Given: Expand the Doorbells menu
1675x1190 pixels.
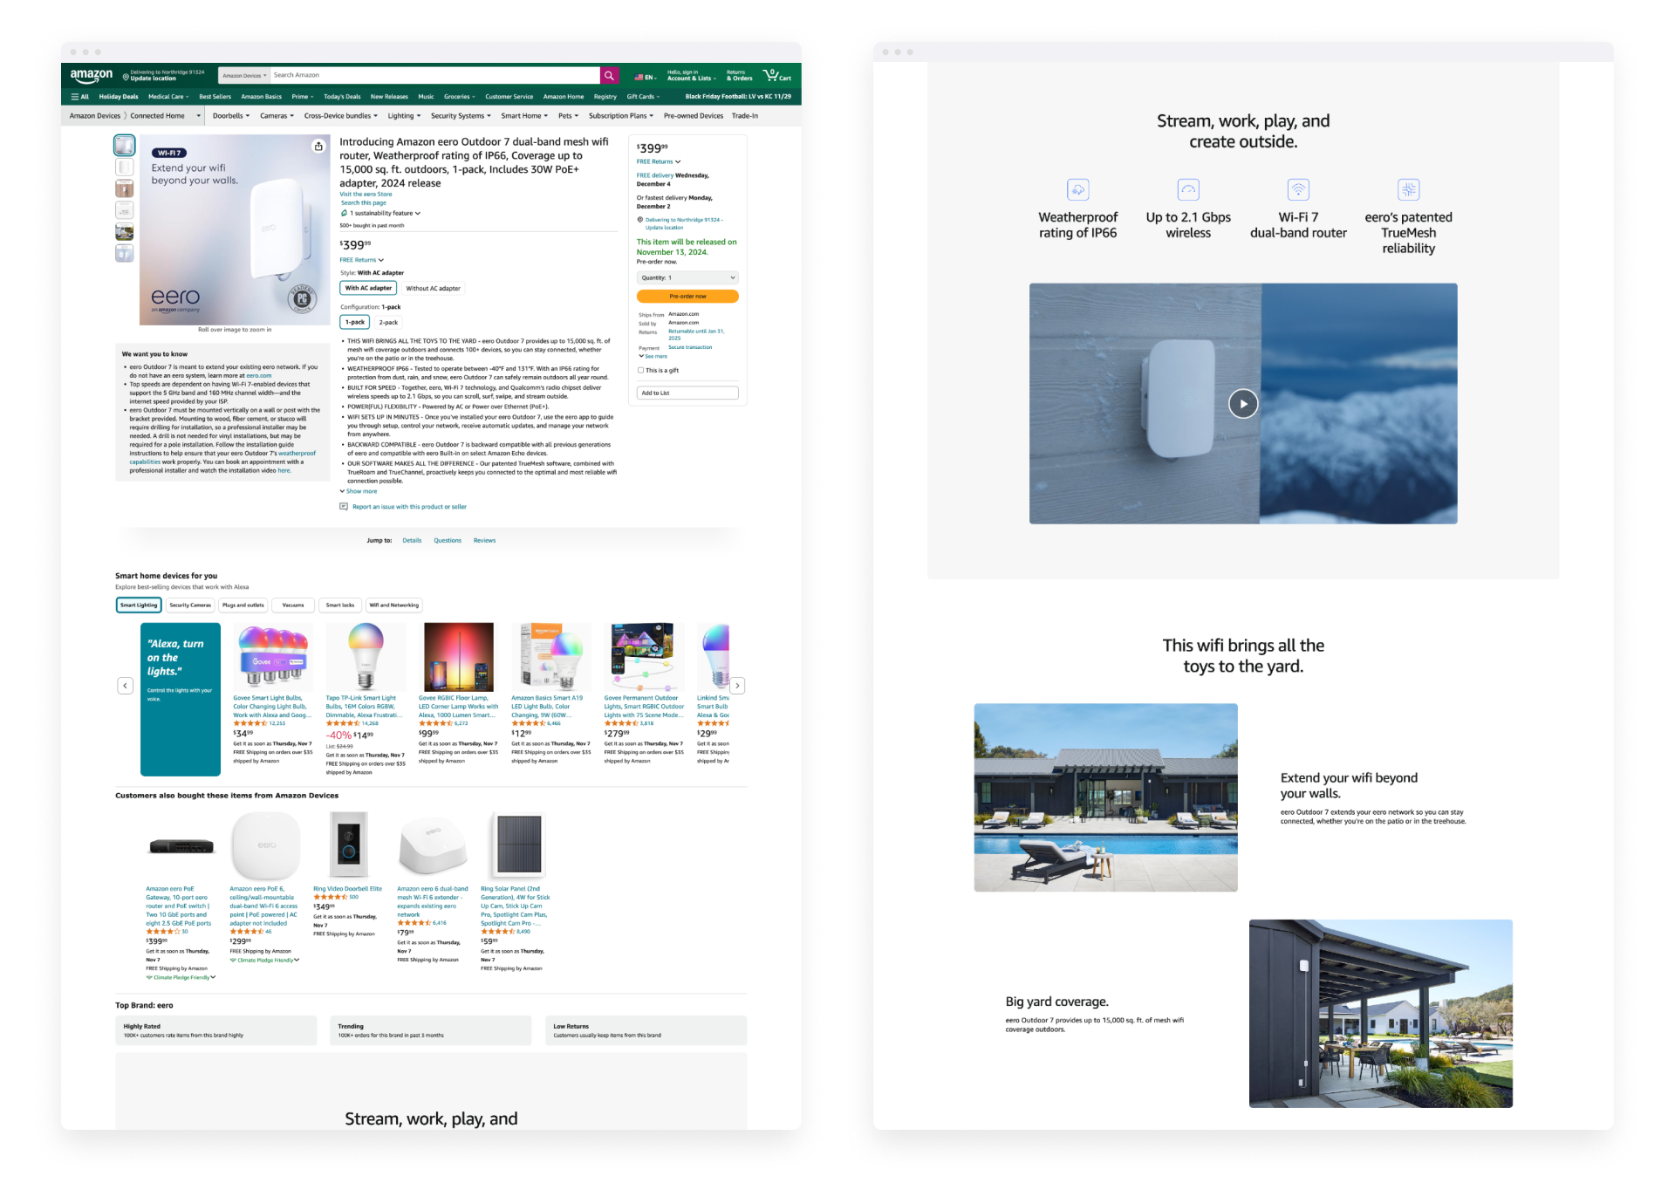Looking at the screenshot, I should (x=231, y=116).
